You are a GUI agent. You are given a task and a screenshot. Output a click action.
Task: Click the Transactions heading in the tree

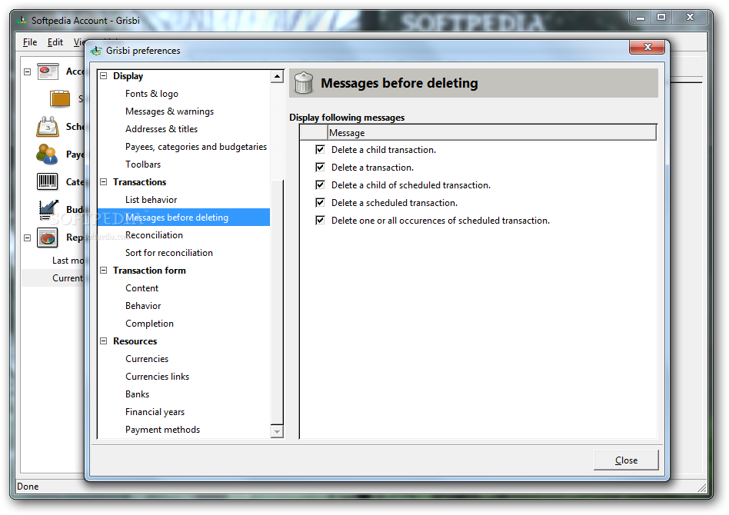[139, 182]
